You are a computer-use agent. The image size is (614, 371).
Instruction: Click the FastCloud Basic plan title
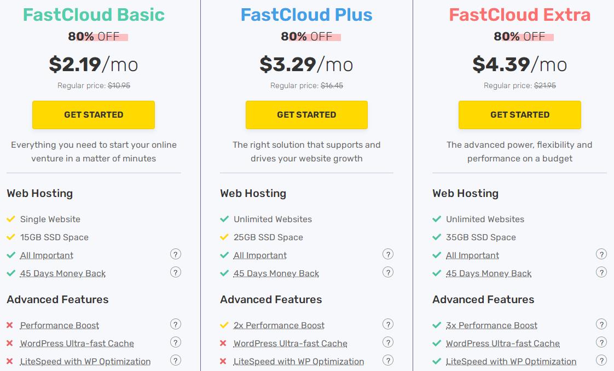click(94, 15)
